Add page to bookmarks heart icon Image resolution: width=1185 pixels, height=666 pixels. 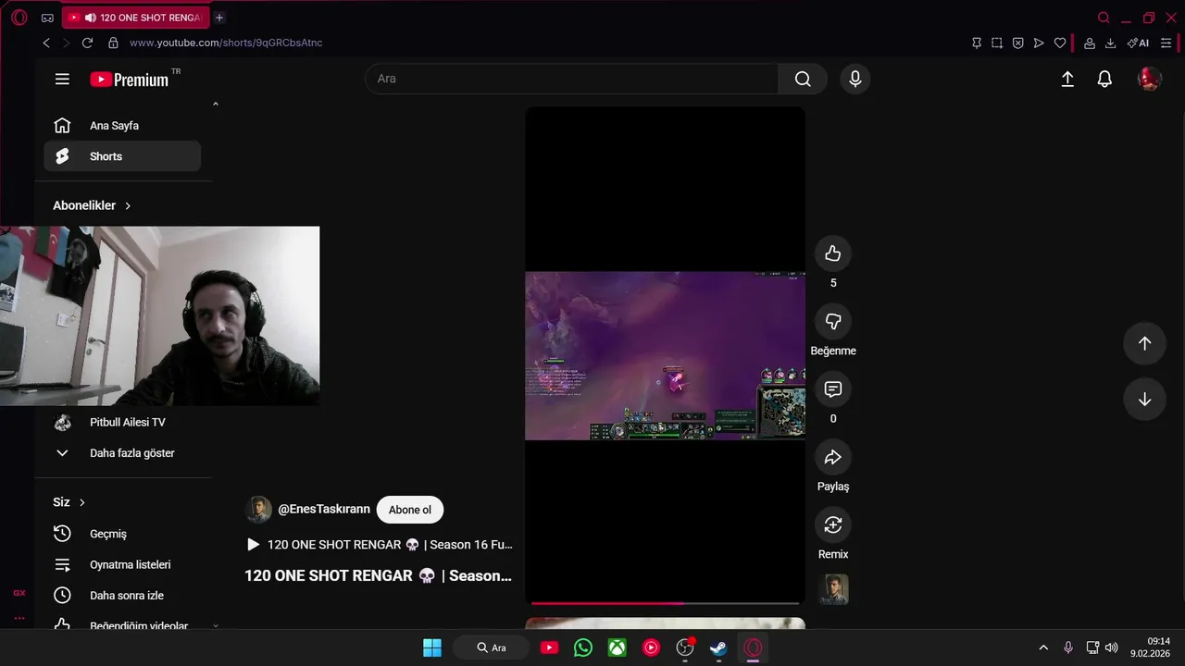point(1060,43)
